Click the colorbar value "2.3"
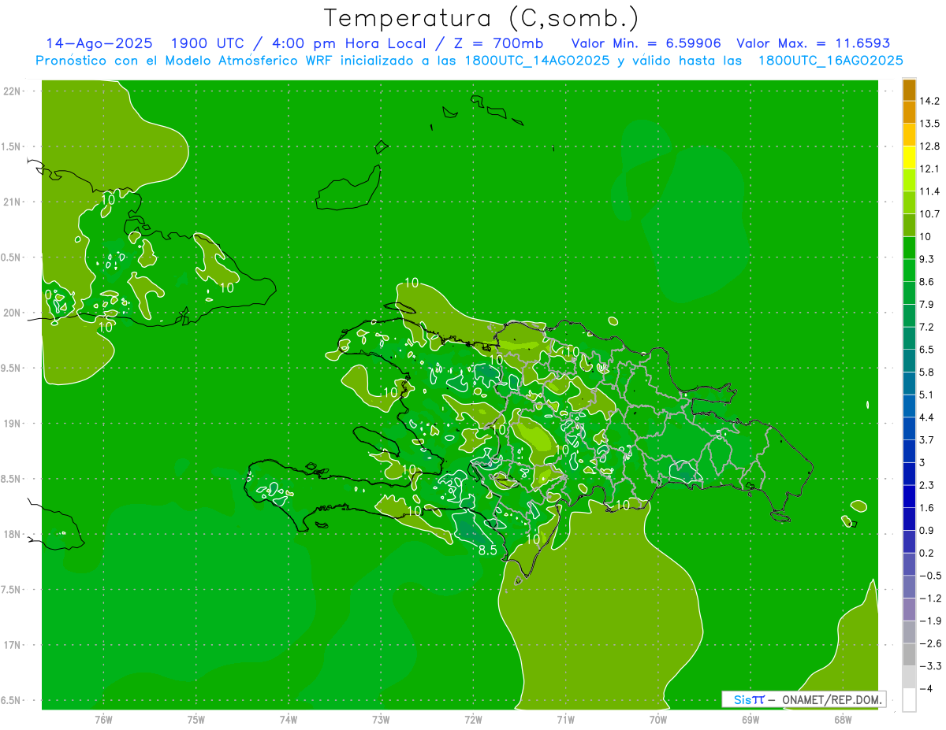946x730 pixels. (x=927, y=485)
